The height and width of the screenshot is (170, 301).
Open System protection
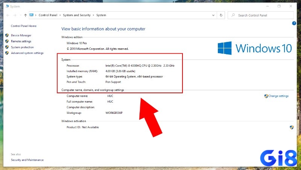(22, 47)
